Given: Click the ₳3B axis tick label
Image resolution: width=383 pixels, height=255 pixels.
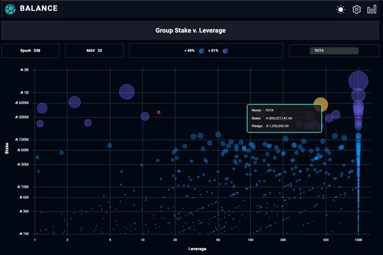Looking at the screenshot, I should [x=24, y=70].
